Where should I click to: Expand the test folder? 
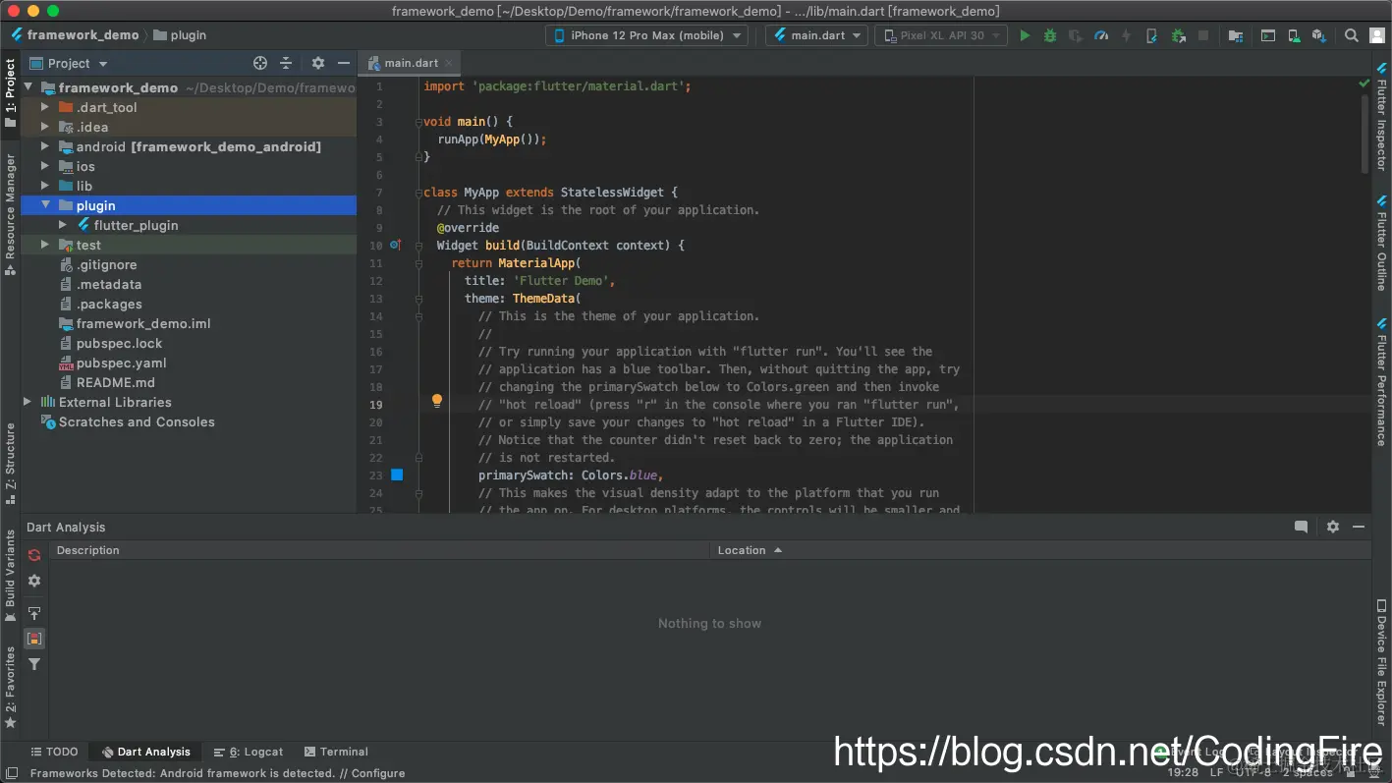(x=44, y=245)
